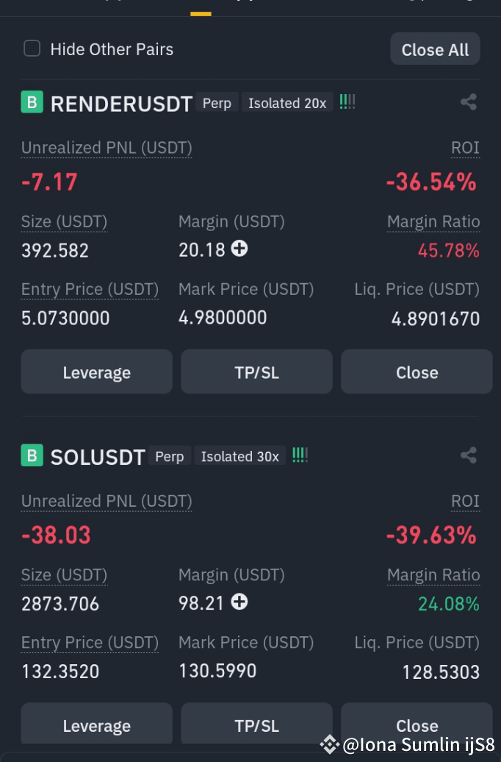501x762 pixels.
Task: Set TP/SL for RENDERUSDT
Action: [x=256, y=372]
